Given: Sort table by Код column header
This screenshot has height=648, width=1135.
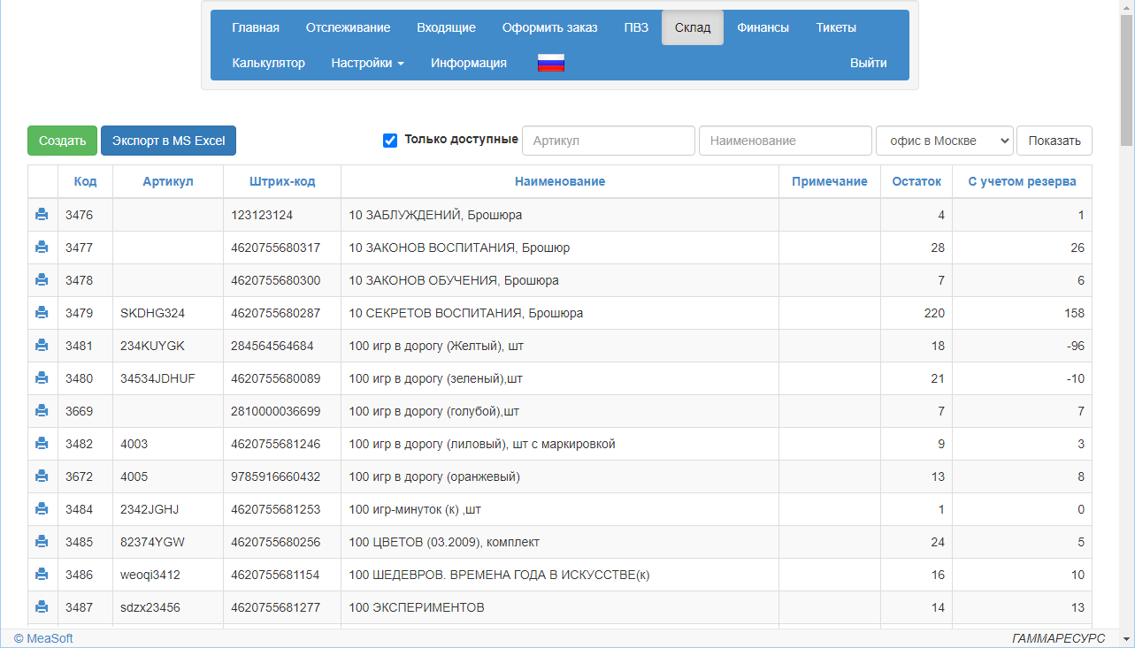Looking at the screenshot, I should point(86,181).
